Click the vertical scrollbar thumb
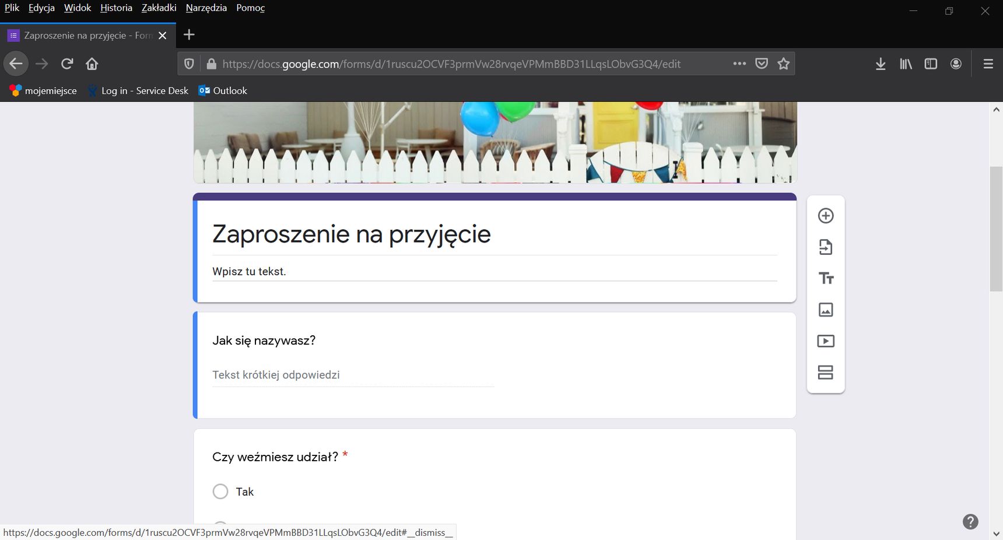The image size is (1003, 540). click(x=996, y=229)
